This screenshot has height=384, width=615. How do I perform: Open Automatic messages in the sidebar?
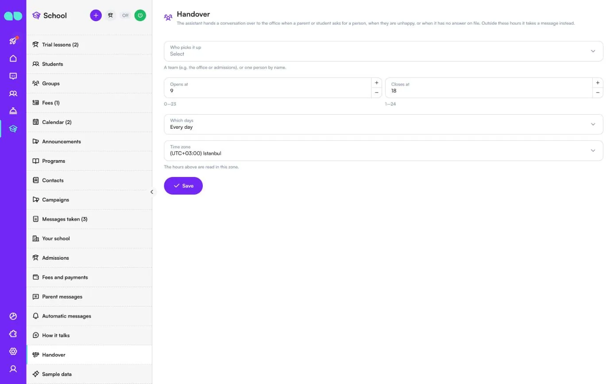(89, 316)
